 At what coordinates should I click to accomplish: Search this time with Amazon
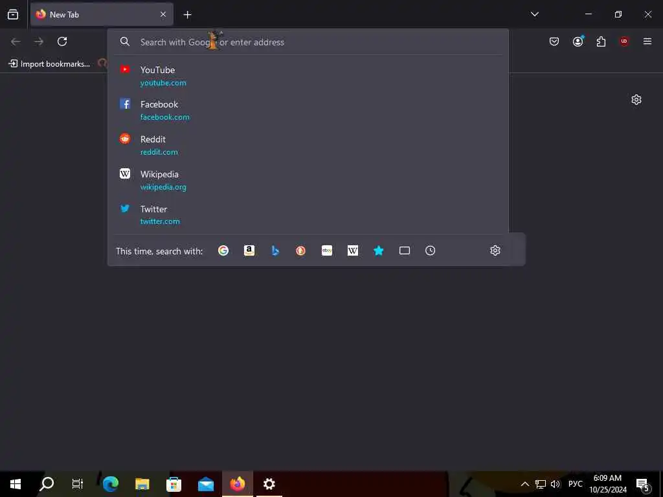[x=249, y=250]
